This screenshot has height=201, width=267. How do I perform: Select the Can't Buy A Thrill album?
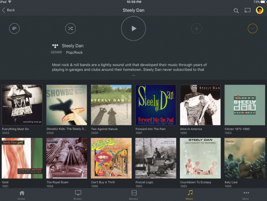[x=111, y=158]
